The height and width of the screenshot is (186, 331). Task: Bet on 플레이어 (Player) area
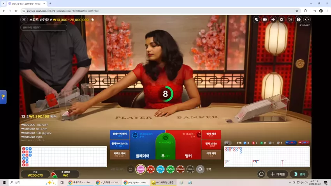[x=143, y=145]
